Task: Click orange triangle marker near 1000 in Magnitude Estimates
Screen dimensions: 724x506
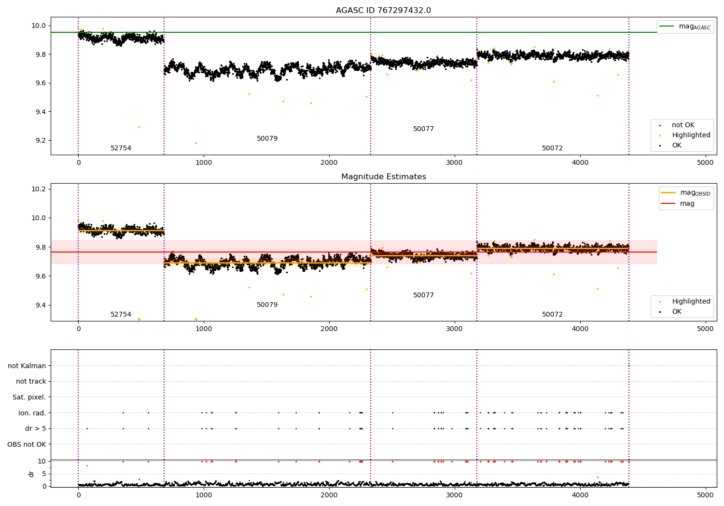Action: click(196, 320)
